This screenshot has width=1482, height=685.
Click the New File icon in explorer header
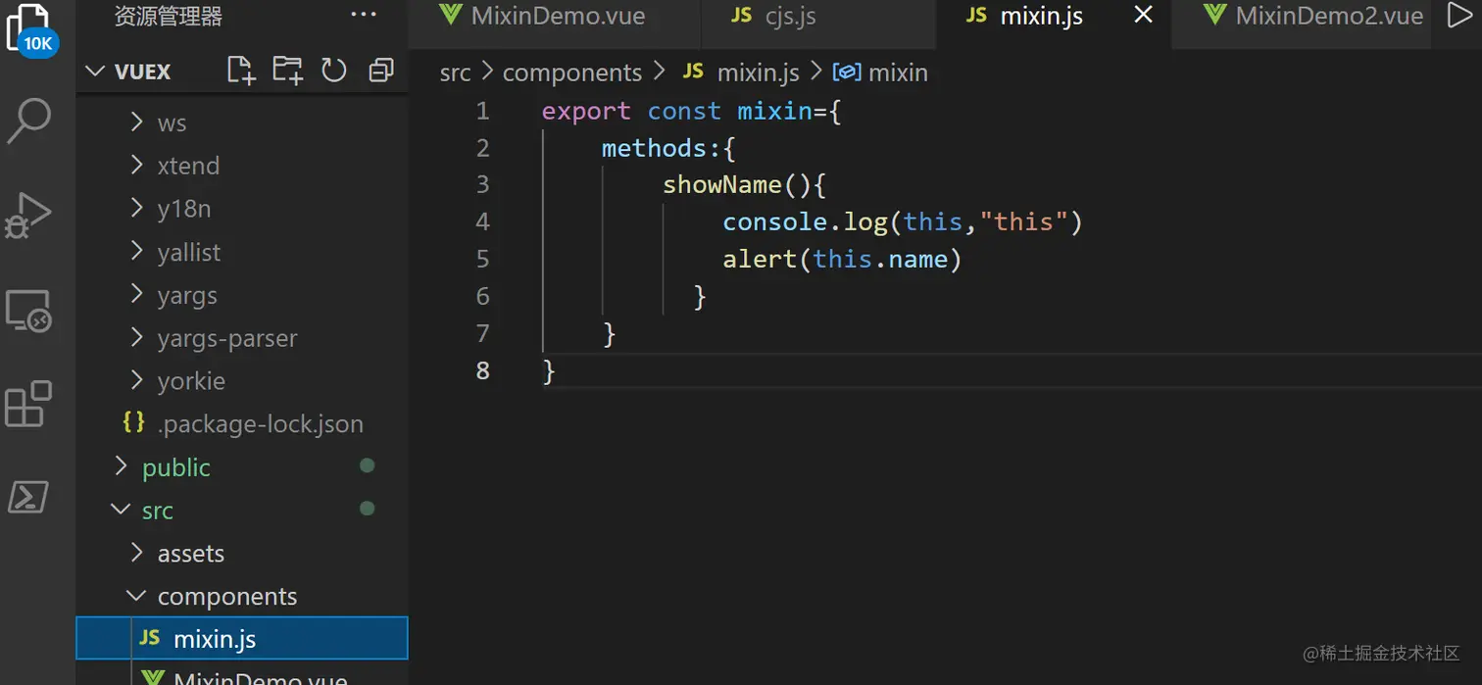240,71
